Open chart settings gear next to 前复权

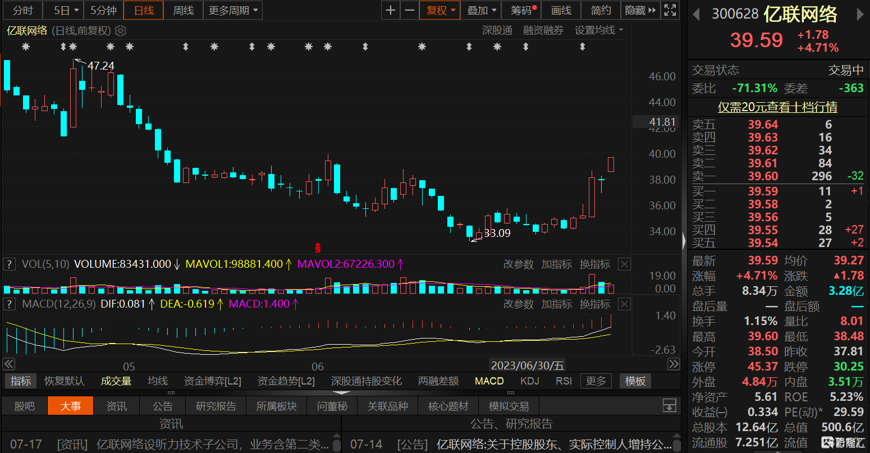[x=121, y=30]
